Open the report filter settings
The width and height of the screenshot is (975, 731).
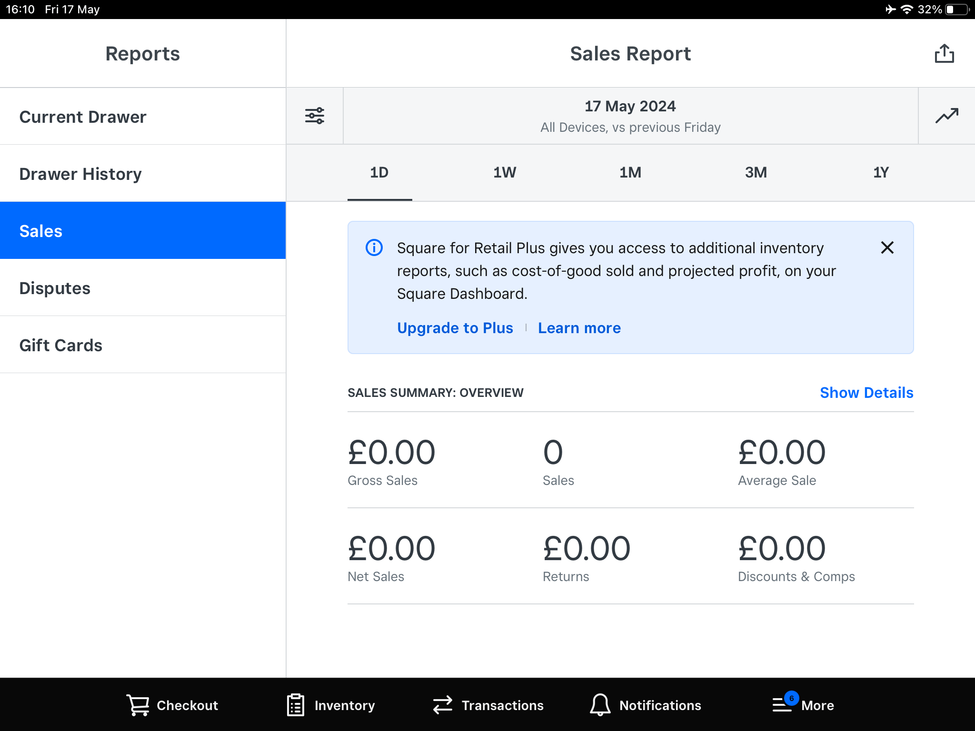point(314,115)
